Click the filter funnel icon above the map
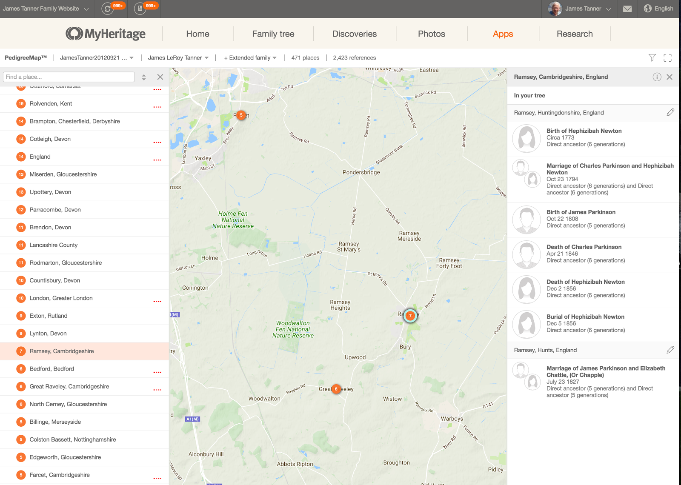The width and height of the screenshot is (681, 485). pos(652,57)
